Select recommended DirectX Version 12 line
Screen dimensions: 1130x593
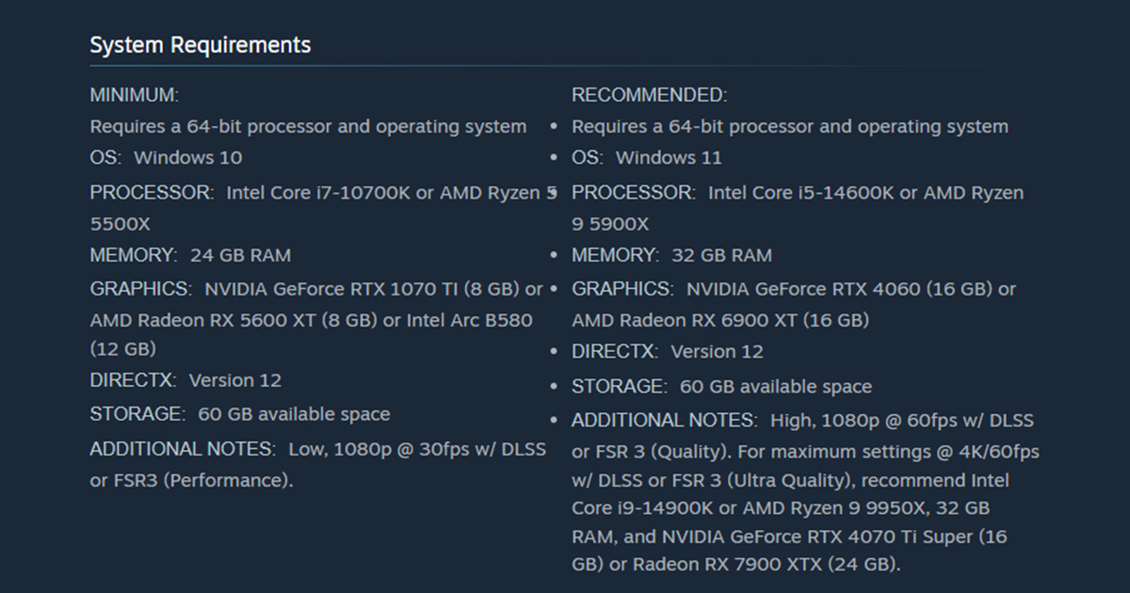tap(668, 351)
